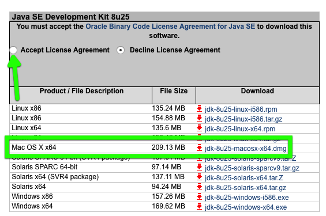Download jdk-8u25-solaris-x64.tar.Z file
This screenshot has height=216, width=326.
tap(243, 178)
